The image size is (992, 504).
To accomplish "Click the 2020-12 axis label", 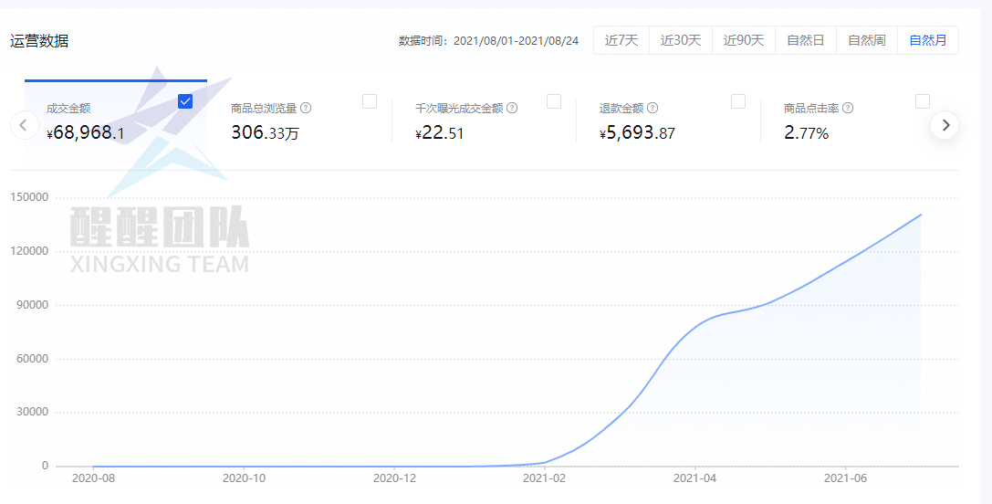I will 394,478.
